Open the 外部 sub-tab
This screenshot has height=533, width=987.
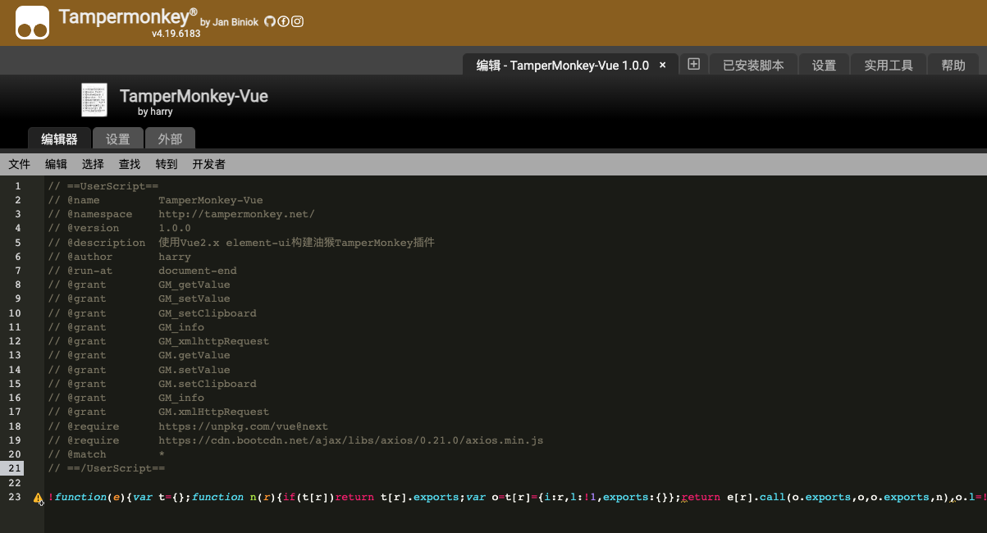pos(170,139)
